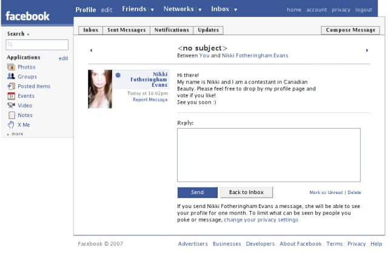Click the facebook logo
Image resolution: width=388 pixels, height=262 pixels.
point(27,16)
